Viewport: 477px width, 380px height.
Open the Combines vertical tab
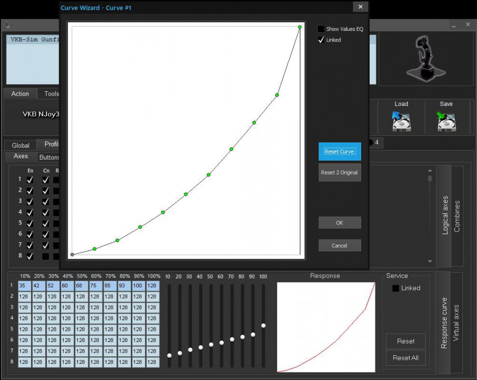coord(457,216)
